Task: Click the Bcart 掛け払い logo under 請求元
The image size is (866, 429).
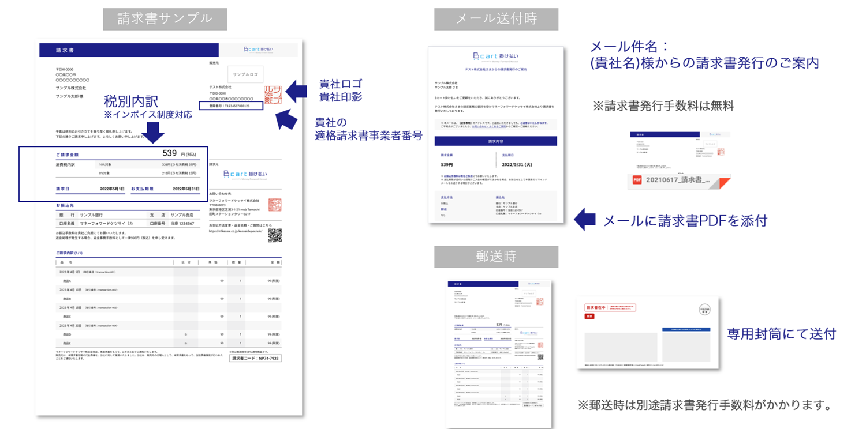Action: pyautogui.click(x=246, y=174)
